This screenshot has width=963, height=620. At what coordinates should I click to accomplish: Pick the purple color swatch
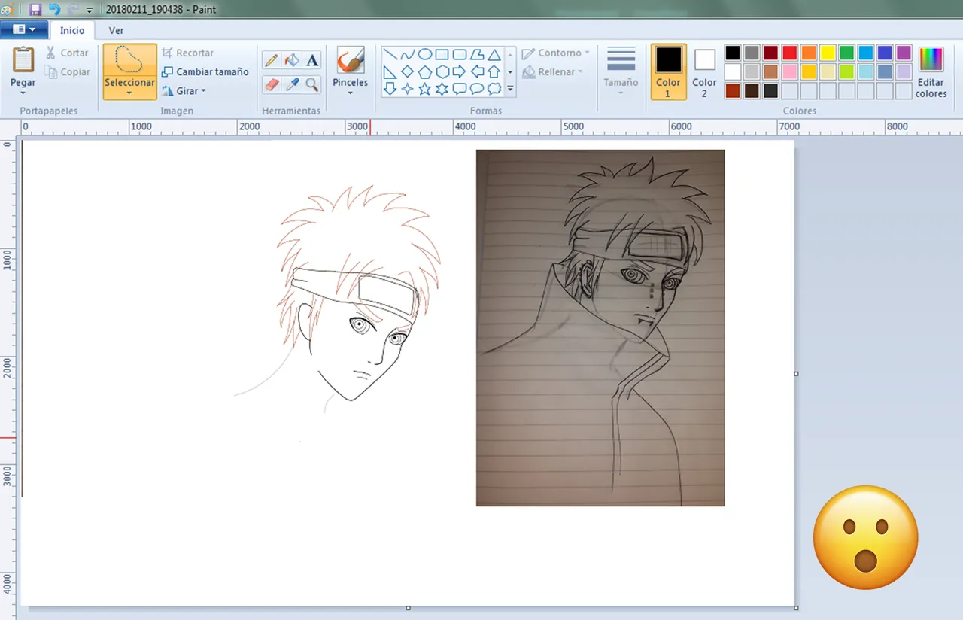(x=904, y=53)
